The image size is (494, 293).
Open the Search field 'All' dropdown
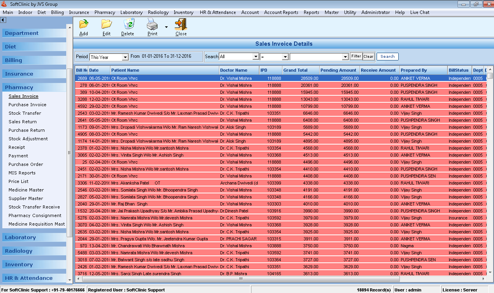tap(256, 57)
